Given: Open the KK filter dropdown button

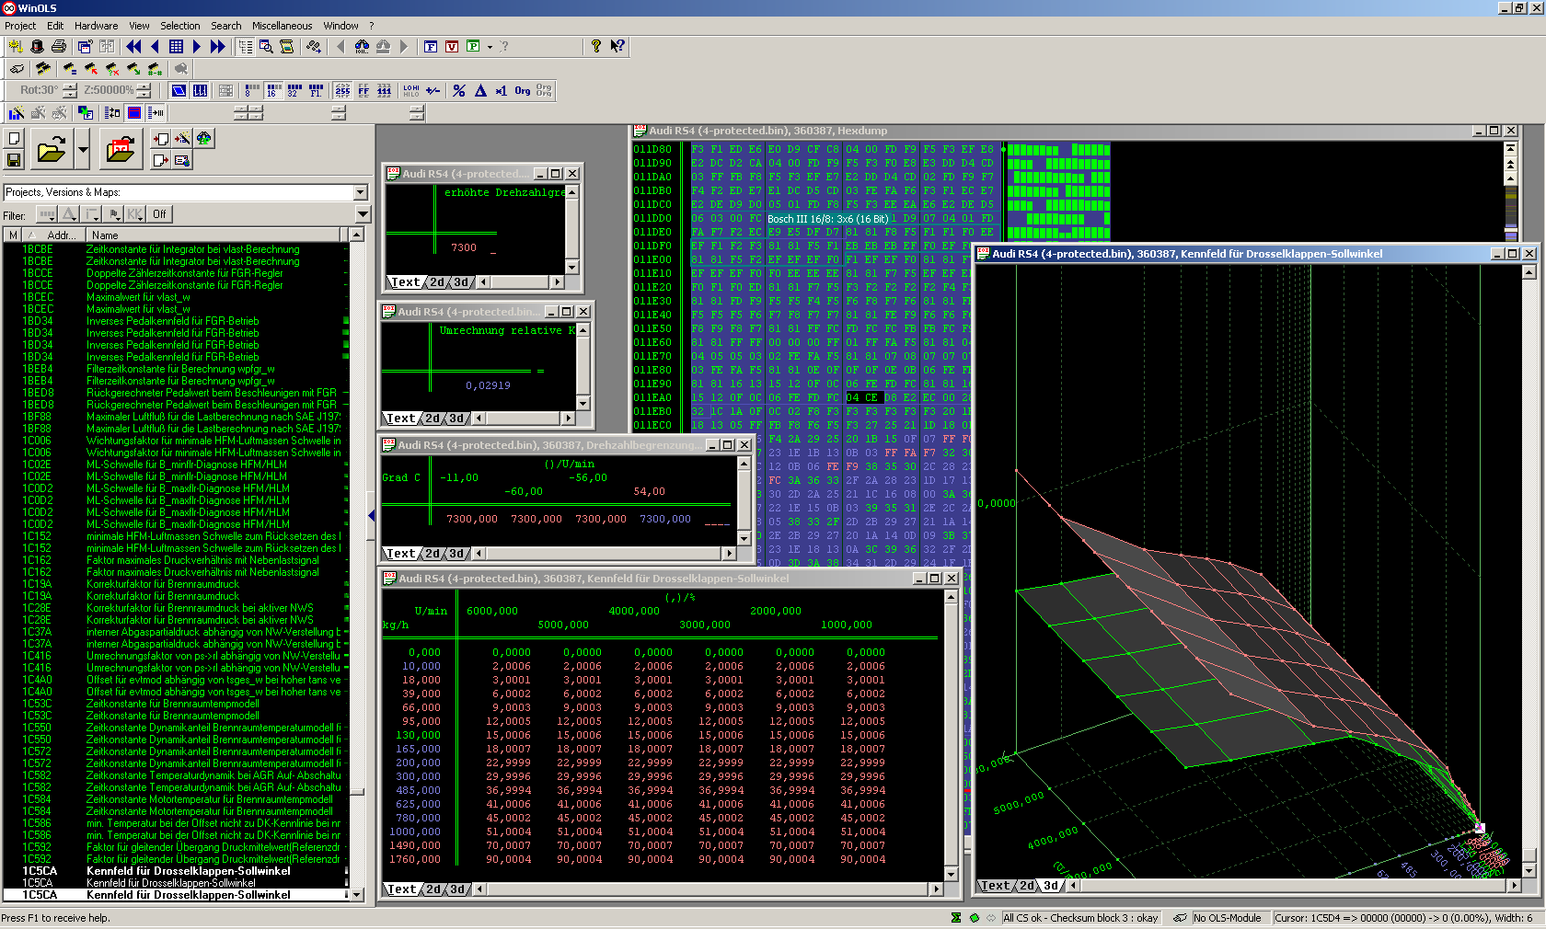Looking at the screenshot, I should 135,214.
